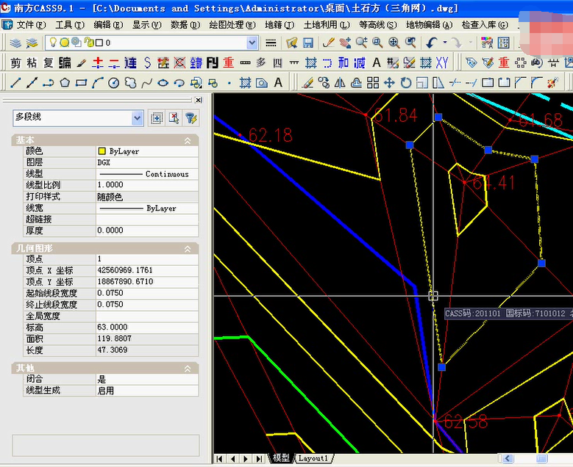The width and height of the screenshot is (573, 467).
Task: Click the 复 (copy) toolbar icon
Action: pos(49,62)
